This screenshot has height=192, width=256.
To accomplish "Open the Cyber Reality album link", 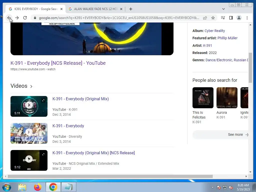I will click(x=215, y=31).
